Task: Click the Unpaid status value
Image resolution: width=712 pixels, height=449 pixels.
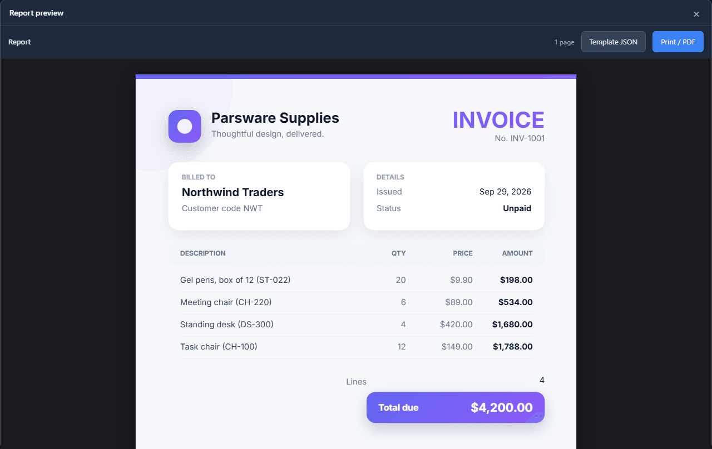Action: click(x=517, y=208)
